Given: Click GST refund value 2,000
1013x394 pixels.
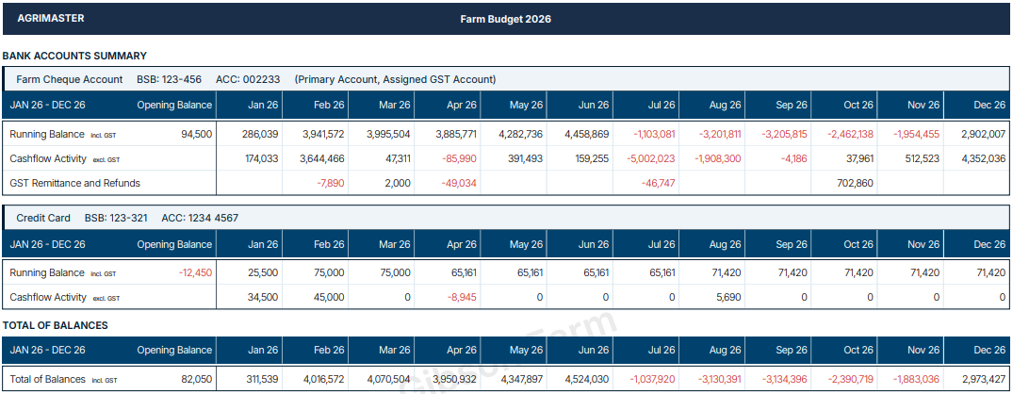Looking at the screenshot, I should [399, 183].
